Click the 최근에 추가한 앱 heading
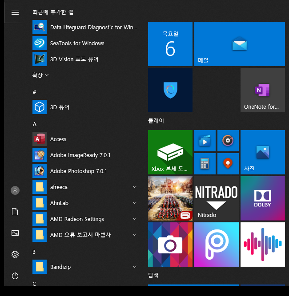Screen dimensions: 289x296 pyautogui.click(x=53, y=12)
